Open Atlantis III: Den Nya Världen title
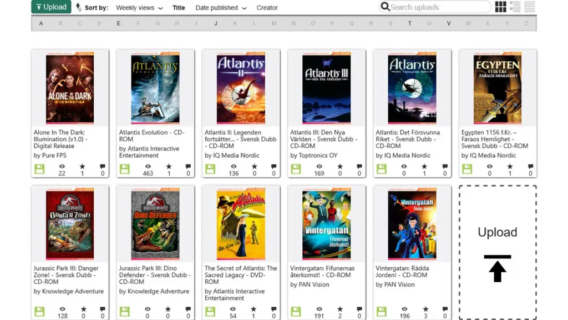This screenshot has width=568, height=320. tap(323, 139)
